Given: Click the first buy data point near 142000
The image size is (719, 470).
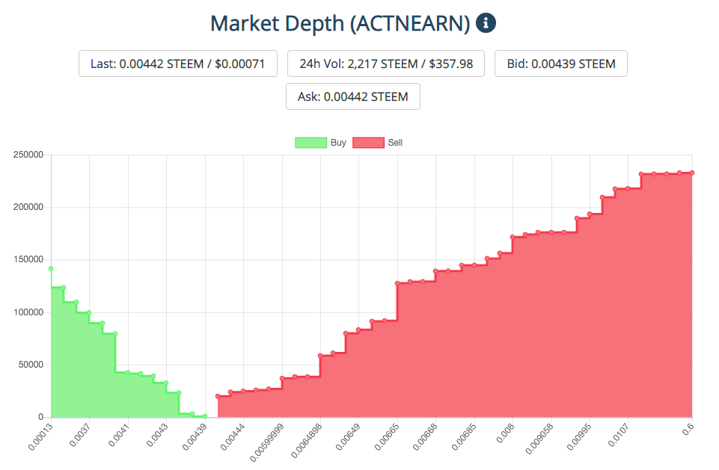Looking at the screenshot, I should tap(51, 269).
